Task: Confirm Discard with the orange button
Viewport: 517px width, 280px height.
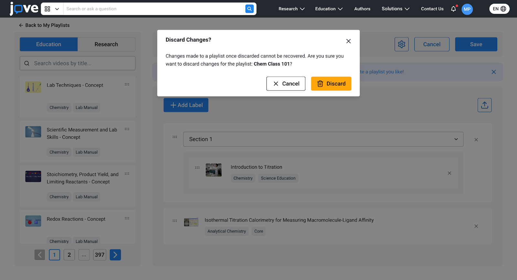Action: 331,84
